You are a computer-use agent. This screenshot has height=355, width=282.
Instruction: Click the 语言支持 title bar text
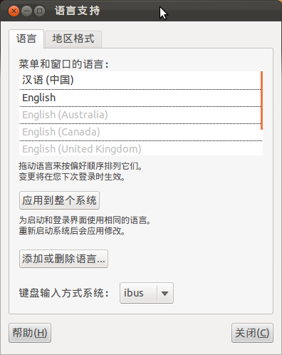point(78,11)
